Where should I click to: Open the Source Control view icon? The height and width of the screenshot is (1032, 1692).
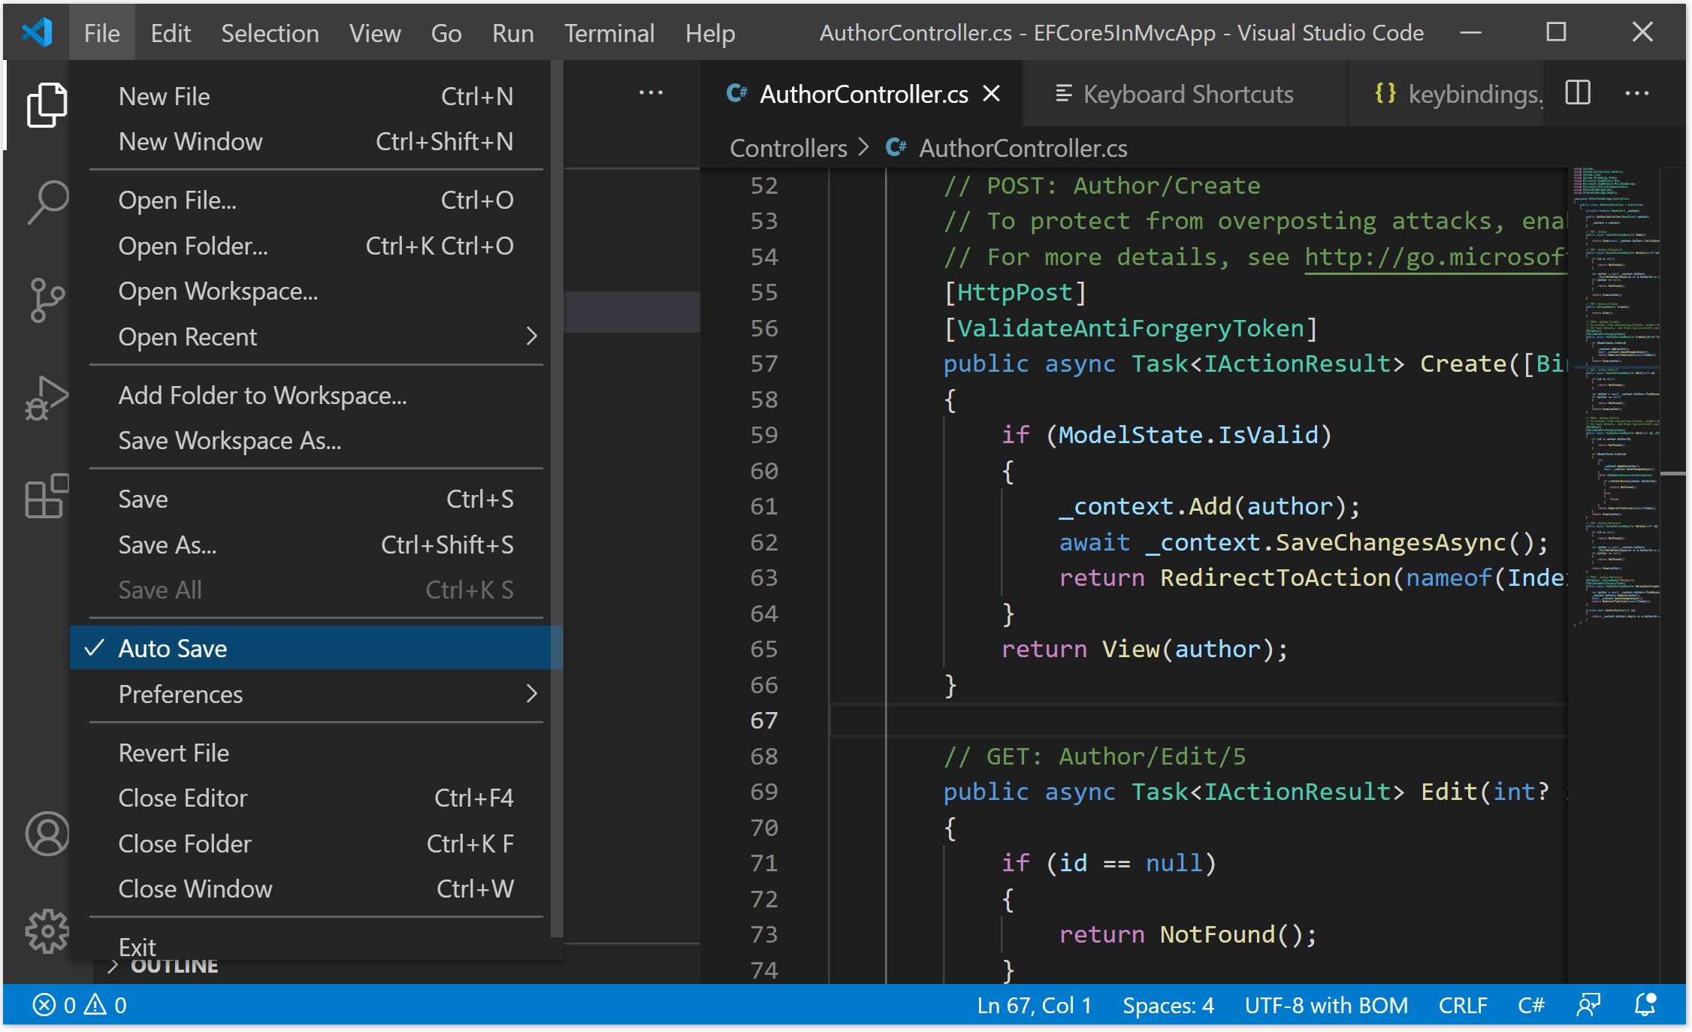[47, 300]
